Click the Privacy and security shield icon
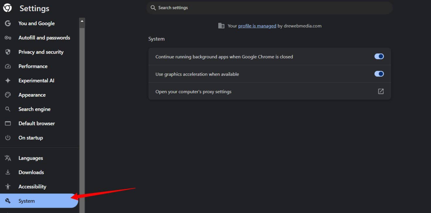The height and width of the screenshot is (213, 431). [x=8, y=52]
